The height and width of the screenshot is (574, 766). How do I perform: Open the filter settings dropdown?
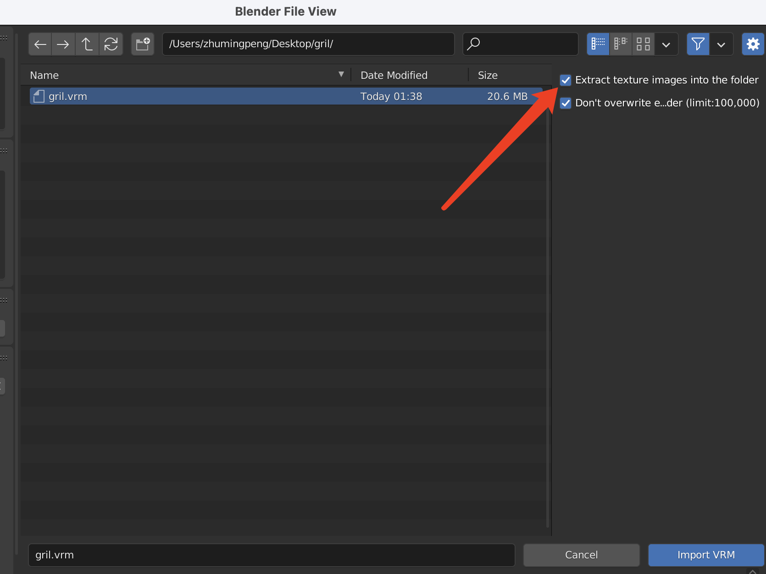click(721, 44)
